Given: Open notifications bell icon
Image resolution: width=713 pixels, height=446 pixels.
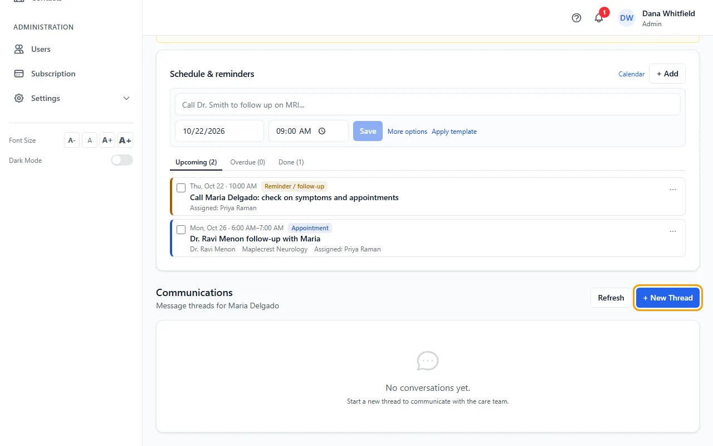Looking at the screenshot, I should 599,18.
